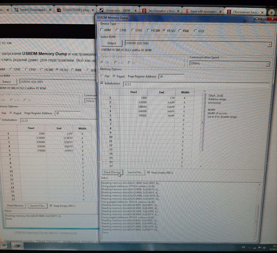The height and width of the screenshot is (253, 277).
Task: Close the bmwcats BMW tab
Action: (136, 11)
